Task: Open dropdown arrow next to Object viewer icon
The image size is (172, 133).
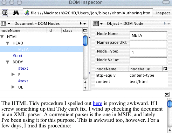Action: 101,24
